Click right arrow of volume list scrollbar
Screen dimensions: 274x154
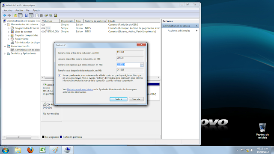pyautogui.click(x=158, y=77)
